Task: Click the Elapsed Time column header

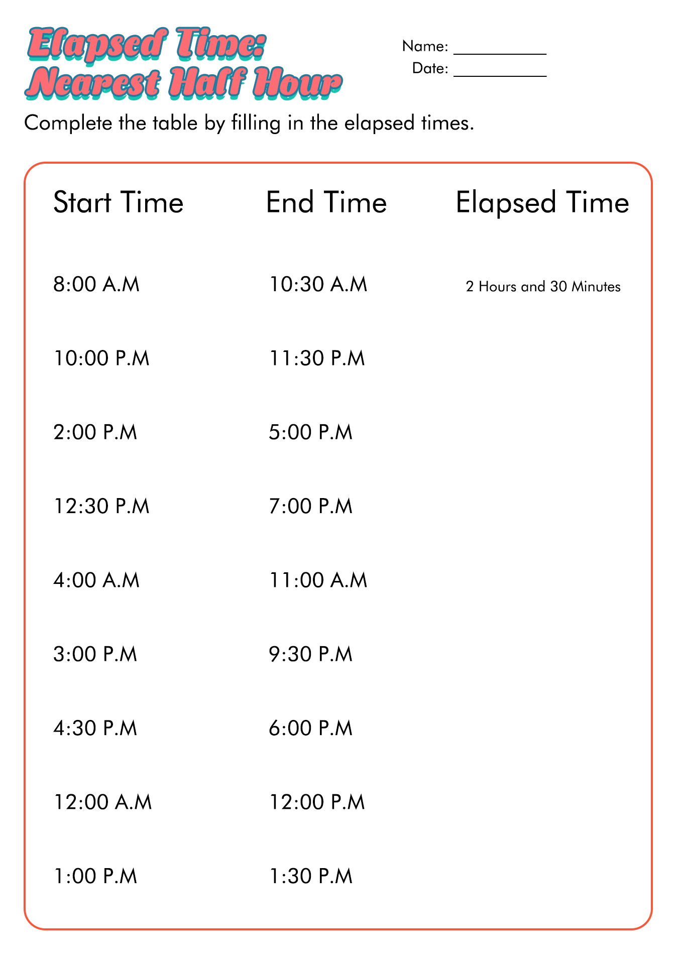Action: tap(542, 203)
